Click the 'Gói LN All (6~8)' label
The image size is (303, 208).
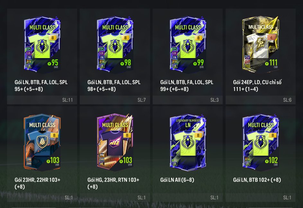click(x=177, y=180)
